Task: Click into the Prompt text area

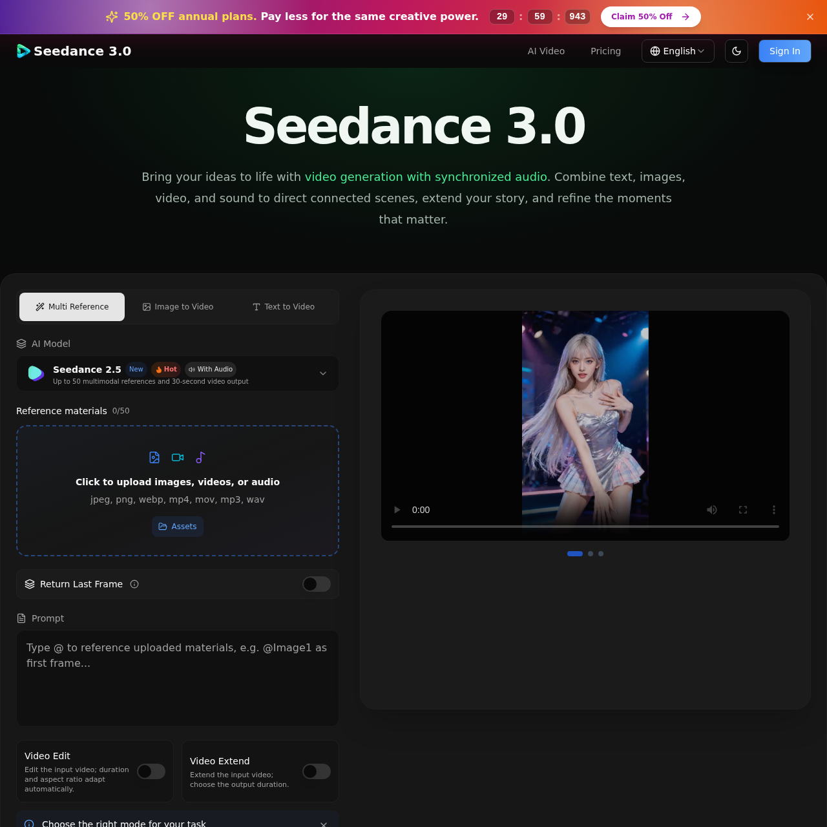Action: (x=178, y=678)
